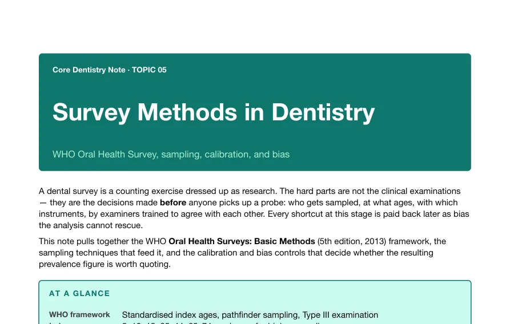Click the "Type III examination" phrase
The height and width of the screenshot is (324, 510).
340,315
